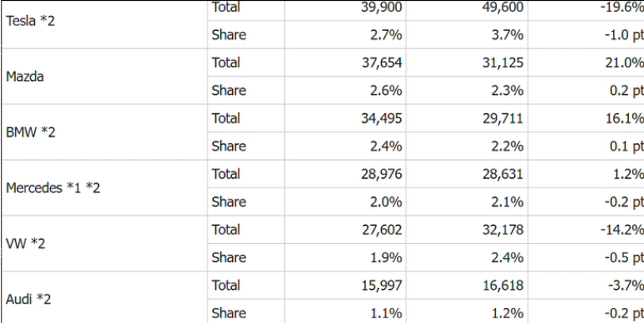Screen dimensions: 644x323
Task: Select Mazda previous total 31,125
Action: [503, 63]
